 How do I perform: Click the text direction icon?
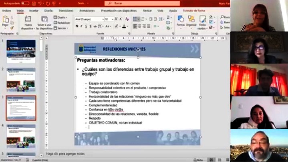169,18
